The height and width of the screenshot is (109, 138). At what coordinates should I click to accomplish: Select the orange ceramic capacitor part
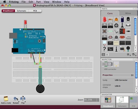116,20
